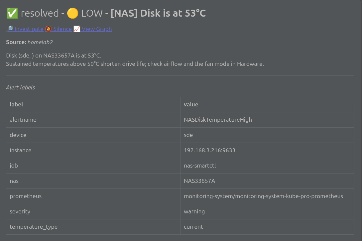Click the green resolved checkmark icon
Image resolution: width=362 pixels, height=241 pixels.
pyautogui.click(x=12, y=13)
